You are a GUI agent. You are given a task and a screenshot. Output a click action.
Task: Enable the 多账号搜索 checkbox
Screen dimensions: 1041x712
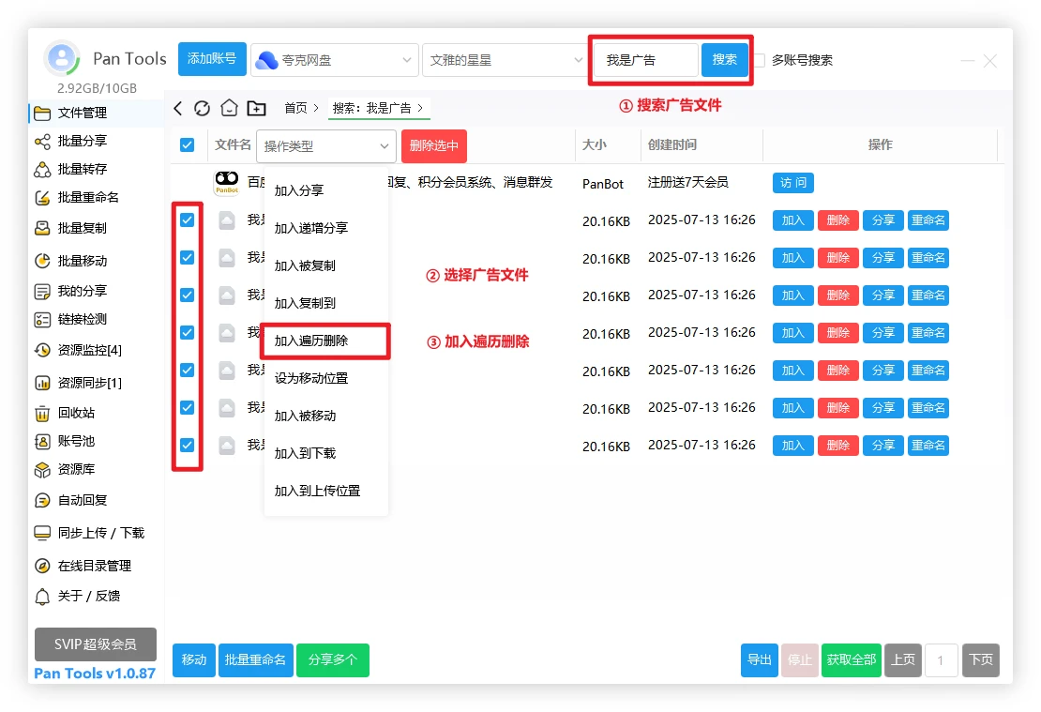click(x=759, y=60)
